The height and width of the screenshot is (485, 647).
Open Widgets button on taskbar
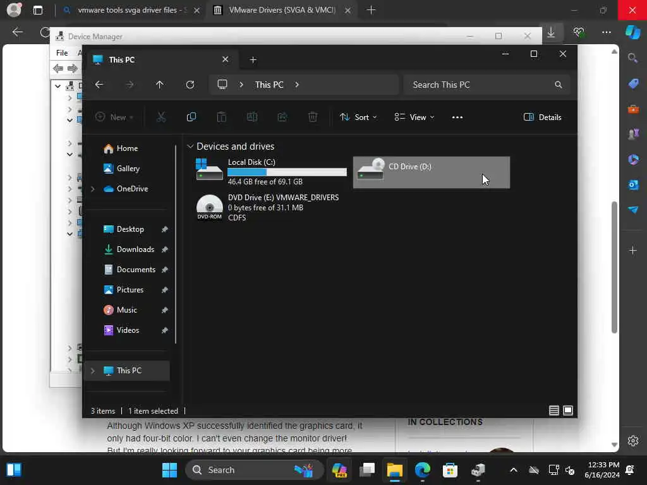tap(14, 470)
